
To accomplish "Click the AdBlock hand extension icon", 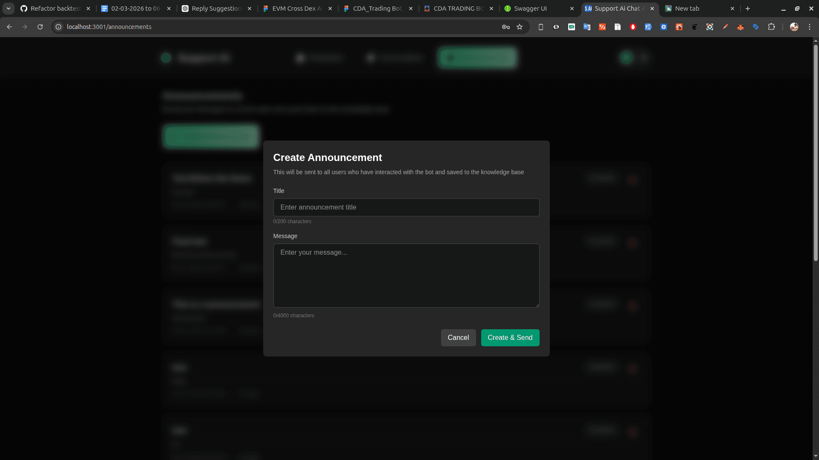I will click(x=633, y=27).
